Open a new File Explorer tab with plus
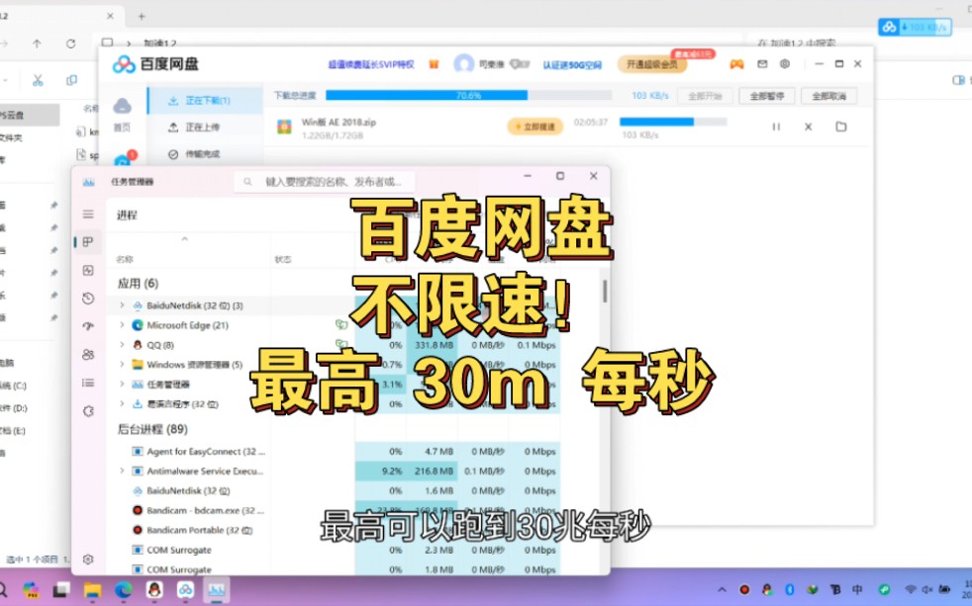Image resolution: width=972 pixels, height=606 pixels. point(142,16)
